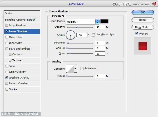Click the angle dial control
This screenshot has height=117, width=158.
[71, 35]
